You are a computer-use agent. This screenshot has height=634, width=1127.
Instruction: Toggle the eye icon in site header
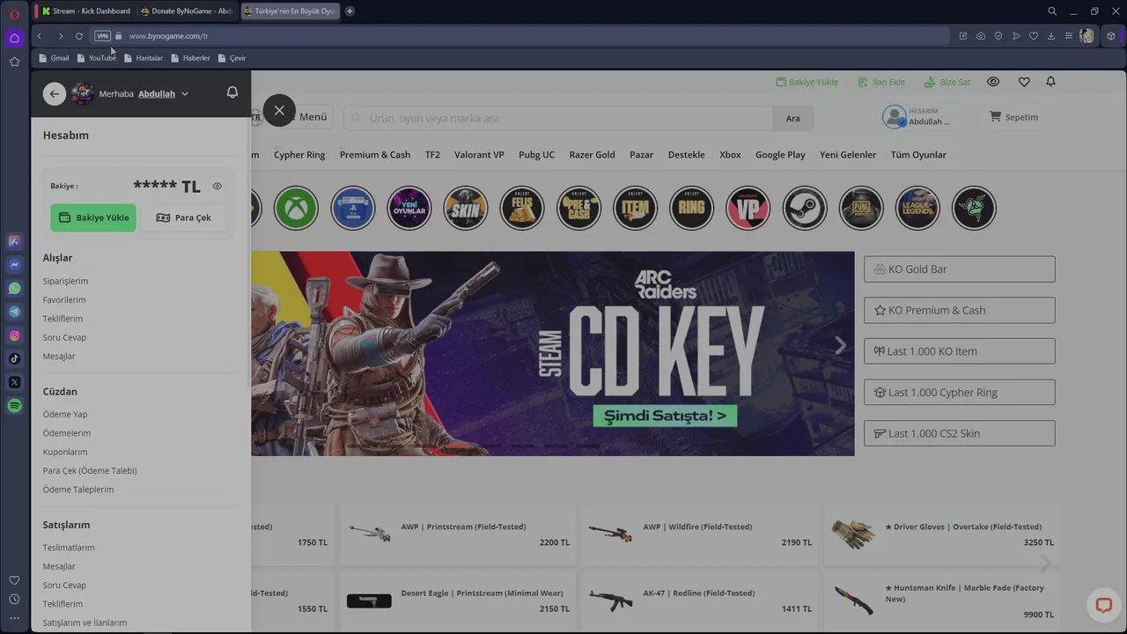pyautogui.click(x=993, y=82)
